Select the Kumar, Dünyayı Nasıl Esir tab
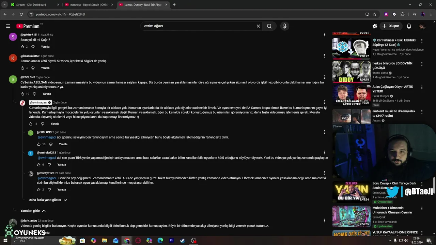This screenshot has height=245, width=436. pos(143,5)
